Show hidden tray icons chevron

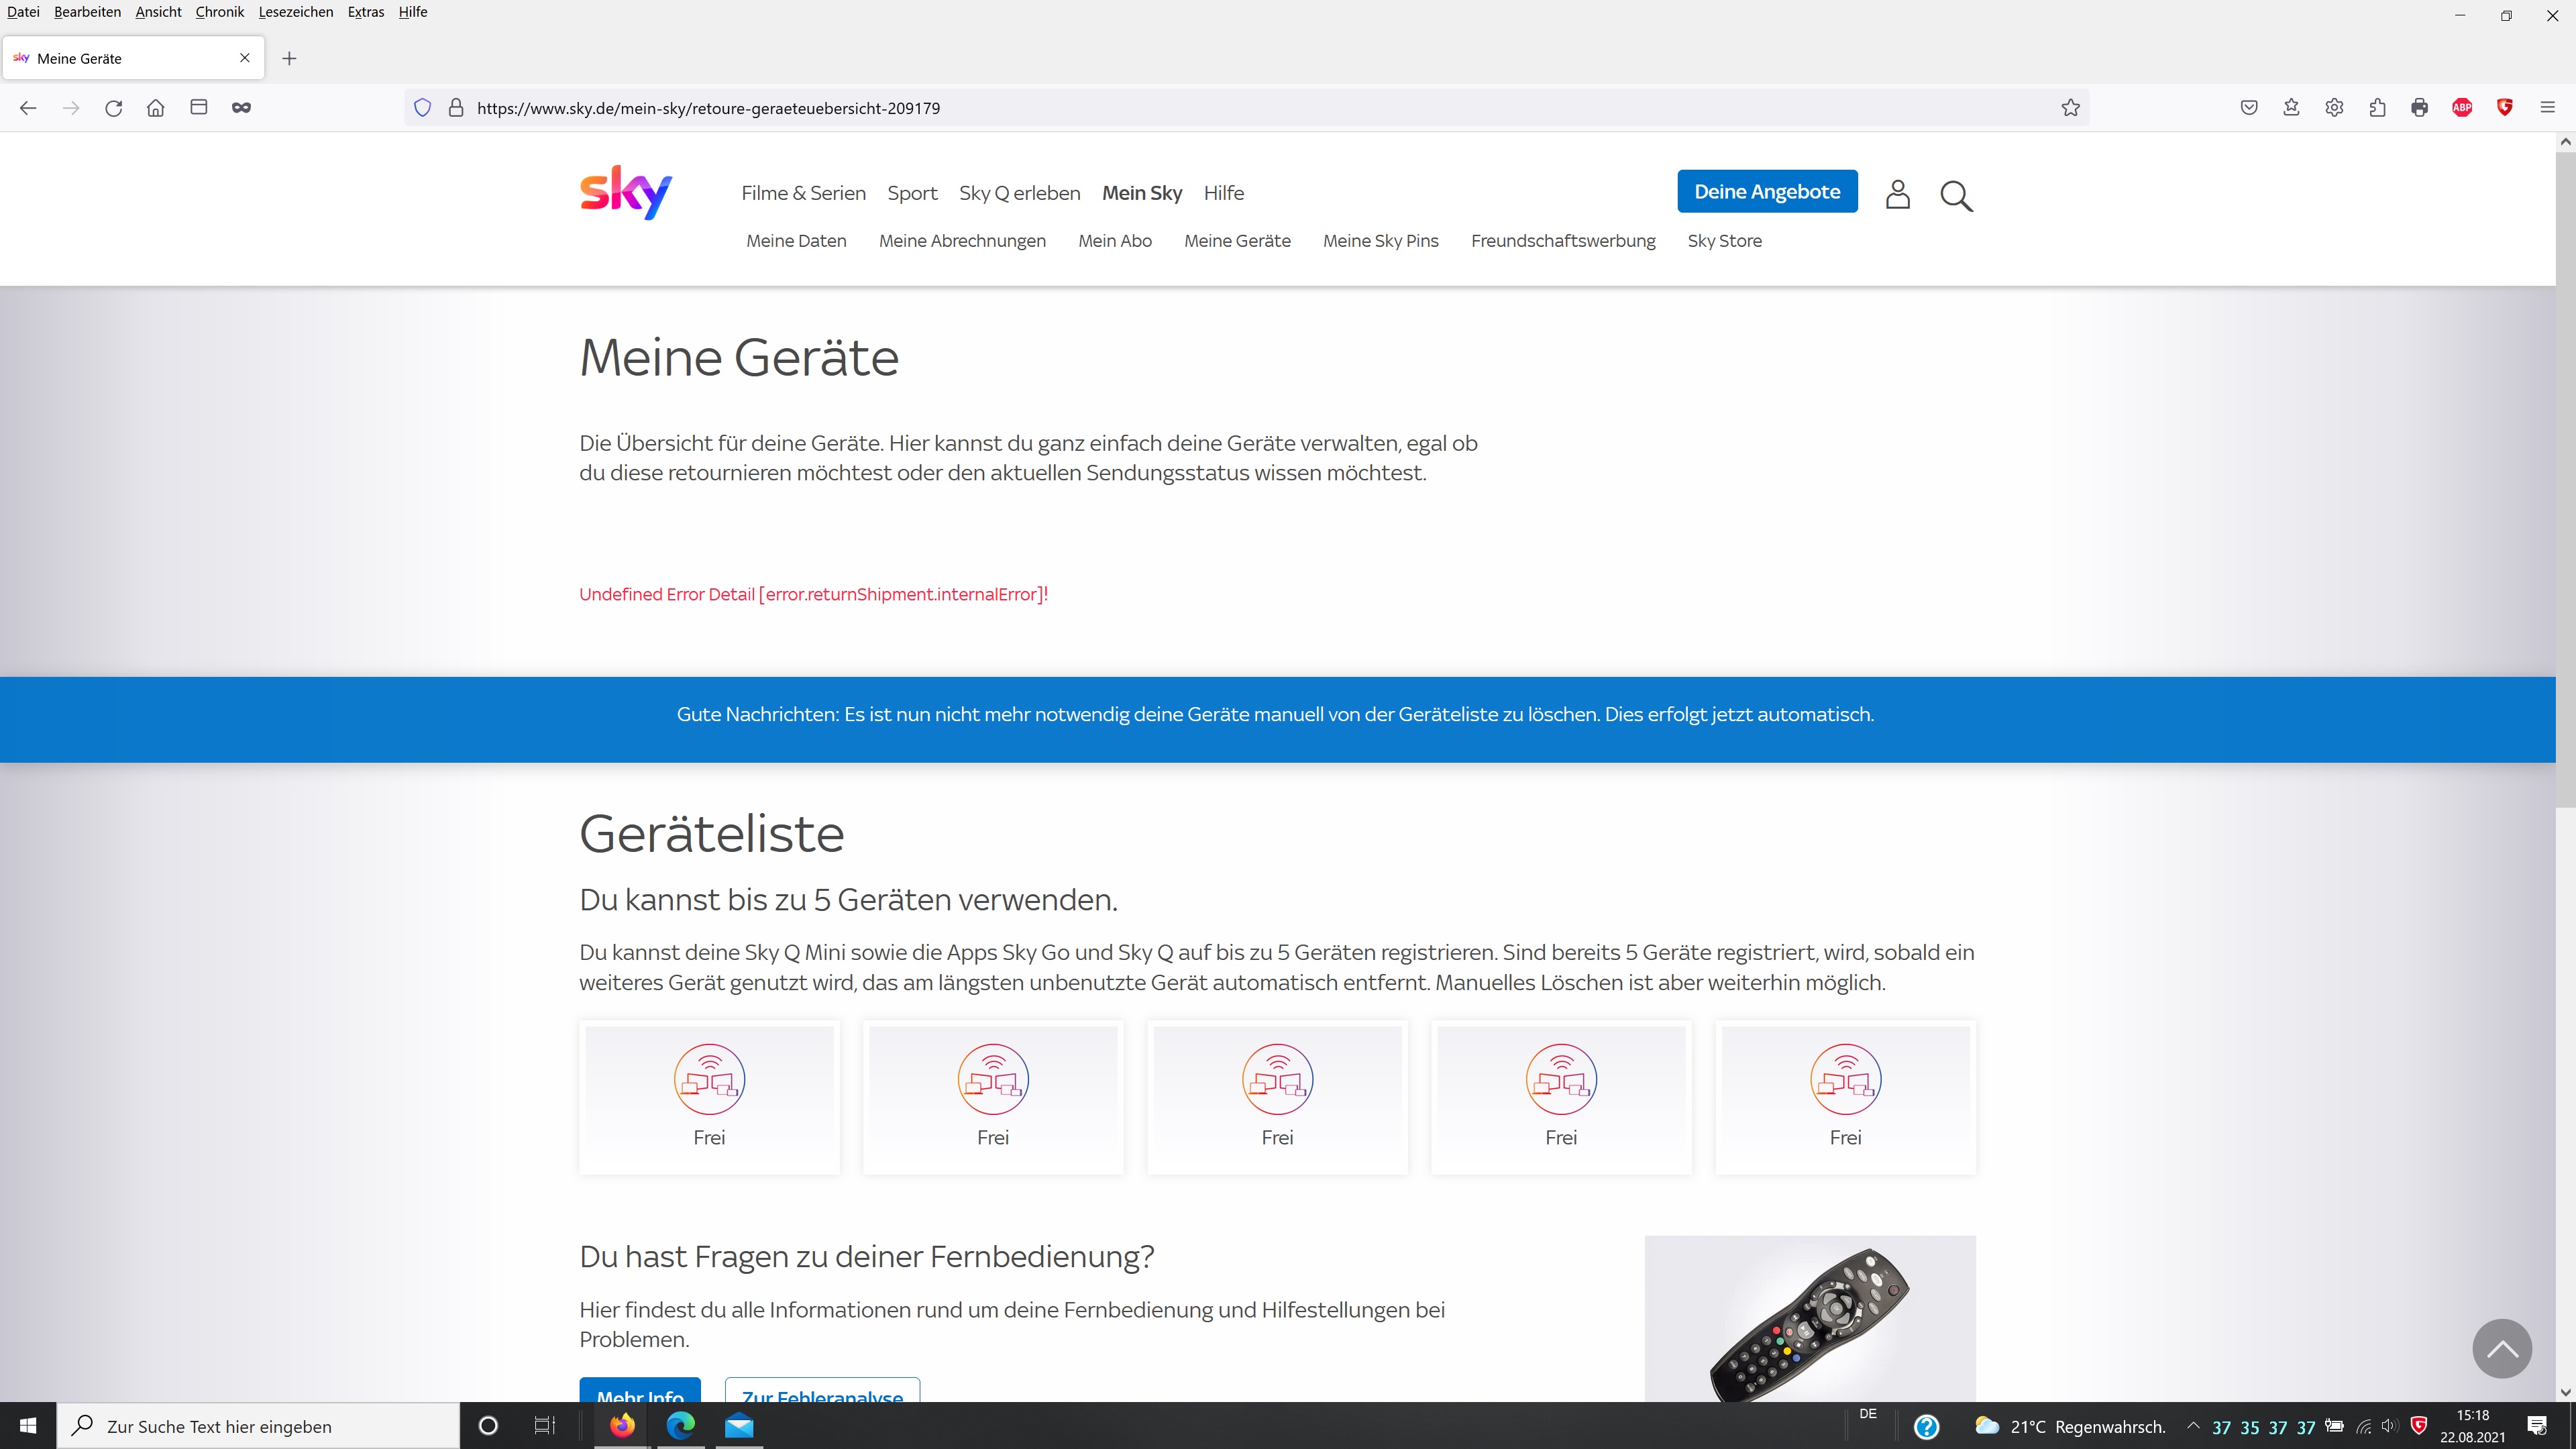[2193, 1426]
